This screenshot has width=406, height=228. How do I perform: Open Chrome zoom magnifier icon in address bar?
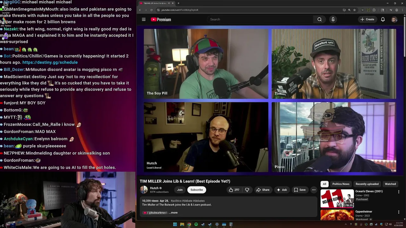(349, 10)
